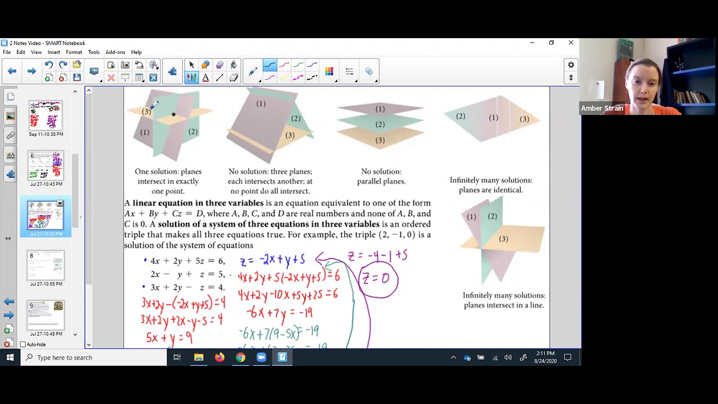Move the sidebar to the other side
718x404 pixels.
pyautogui.click(x=8, y=238)
